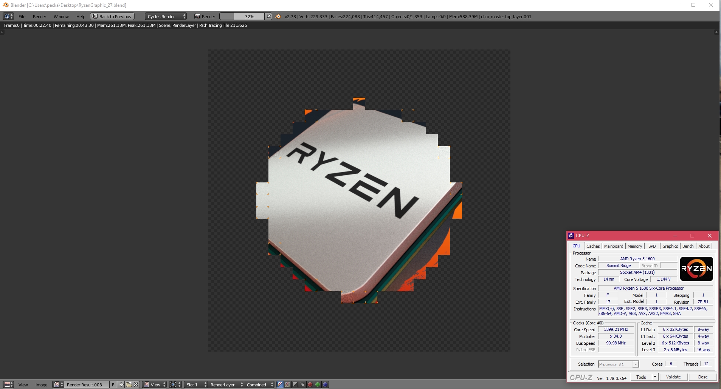Unlink Render Result.003 with the X icon

[136, 384]
